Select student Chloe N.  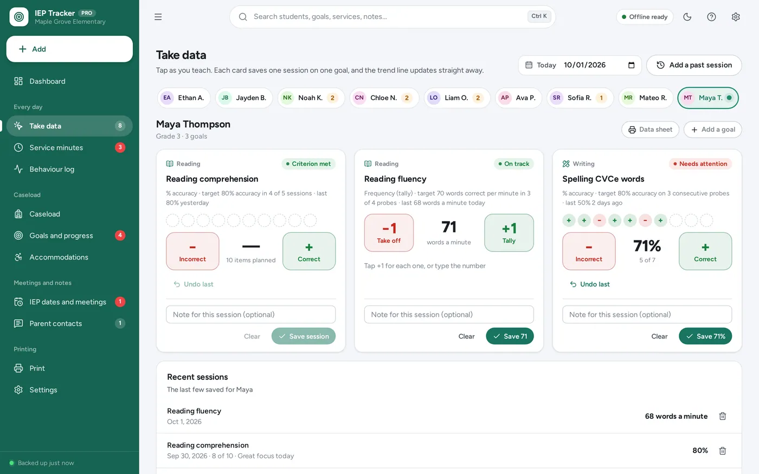[384, 98]
